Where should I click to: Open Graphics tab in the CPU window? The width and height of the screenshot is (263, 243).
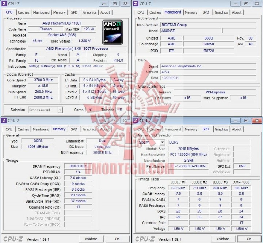tap(90, 12)
